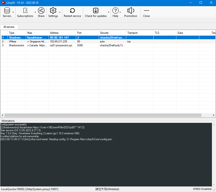Click the auto security cell

point(102,42)
